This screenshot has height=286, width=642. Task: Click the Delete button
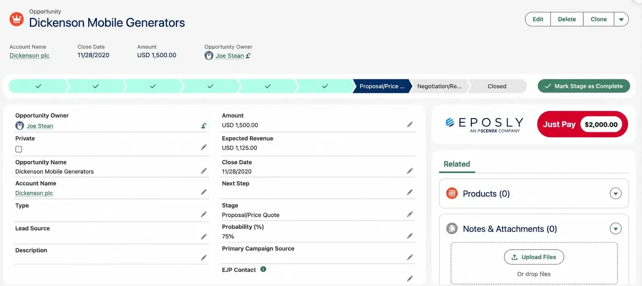pos(567,19)
